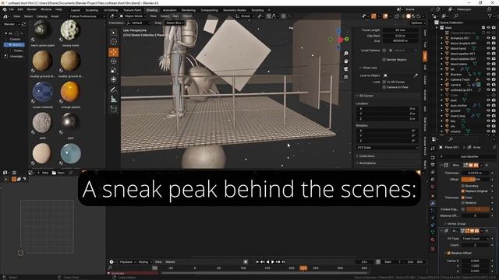
Task: Click the timeline current frame marker
Action: [303, 268]
